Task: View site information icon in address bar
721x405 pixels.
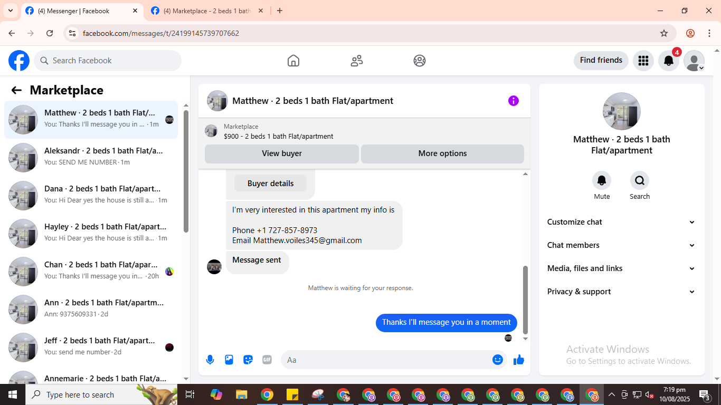Action: [72, 33]
